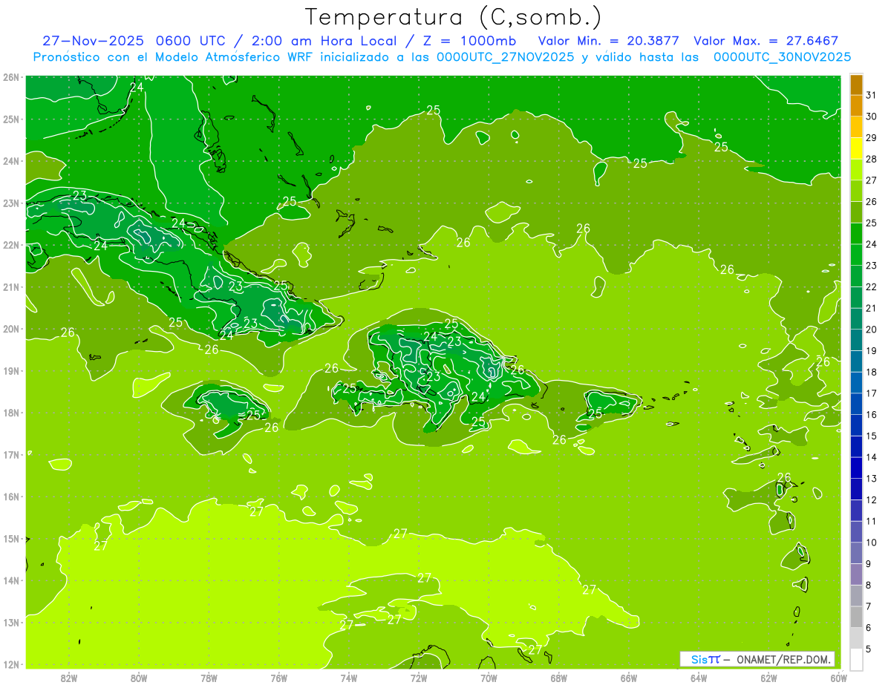Click the '82W' longitude axis label
Screen dimensions: 891x688
click(x=69, y=677)
